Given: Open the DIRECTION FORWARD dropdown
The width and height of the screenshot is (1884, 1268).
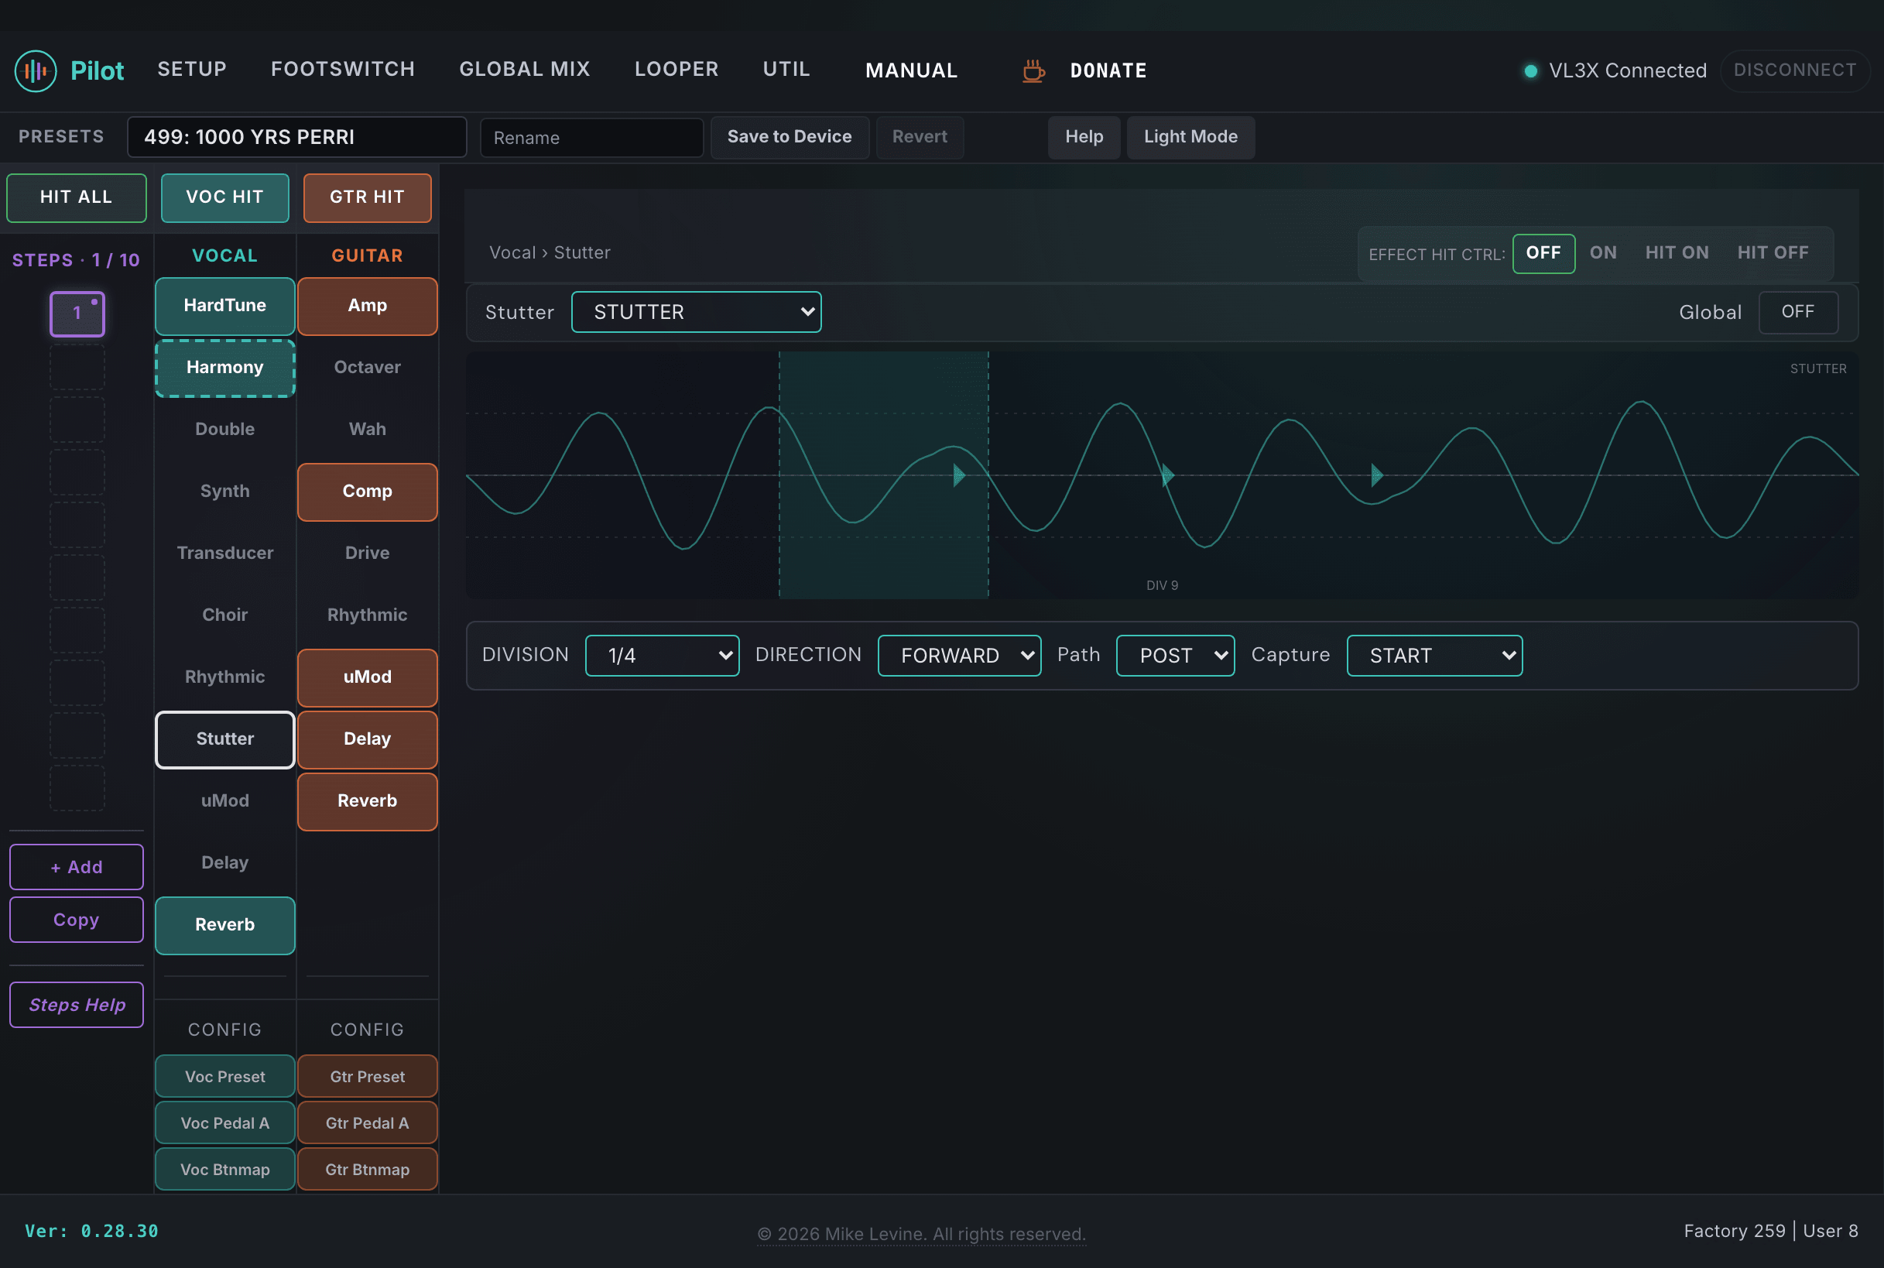Looking at the screenshot, I should point(959,656).
